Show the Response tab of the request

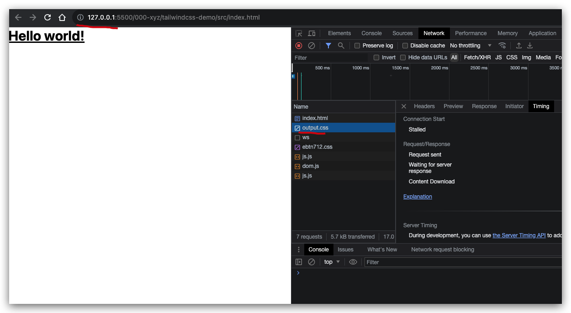pyautogui.click(x=484, y=106)
